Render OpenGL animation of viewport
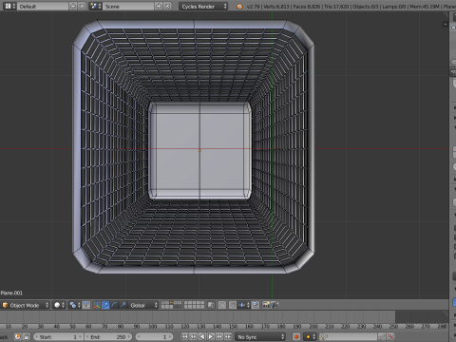Viewport: 456px width, 342px height. coord(275,305)
